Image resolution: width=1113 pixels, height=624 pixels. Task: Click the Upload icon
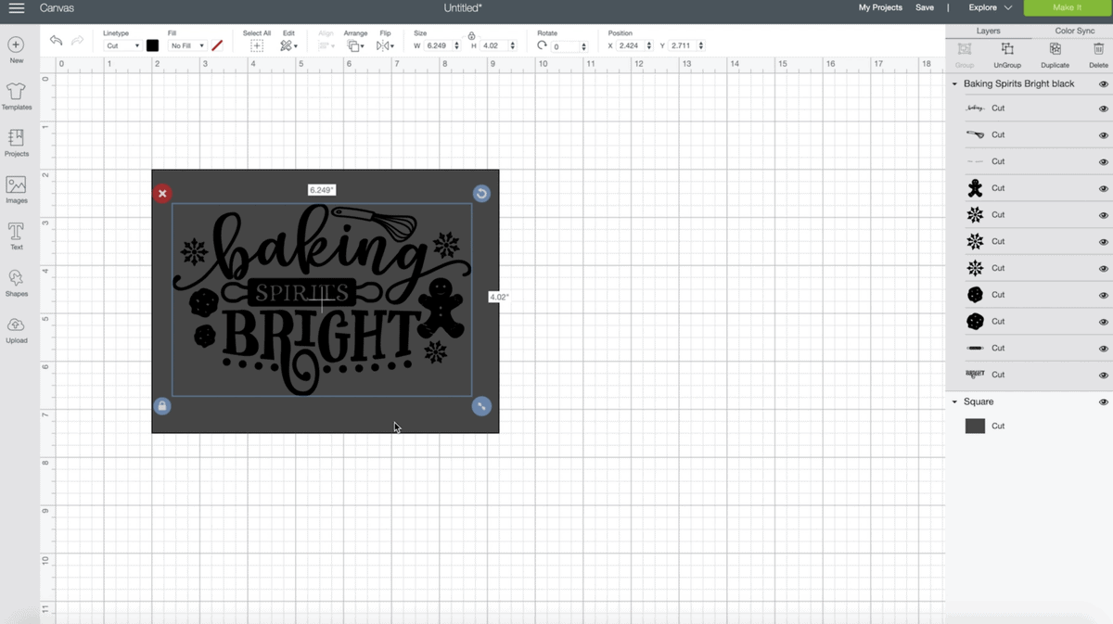click(x=16, y=325)
